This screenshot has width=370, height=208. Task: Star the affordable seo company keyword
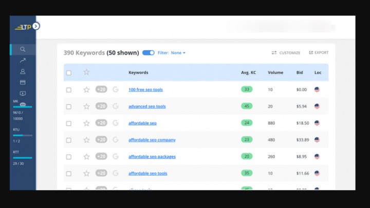[x=87, y=140]
